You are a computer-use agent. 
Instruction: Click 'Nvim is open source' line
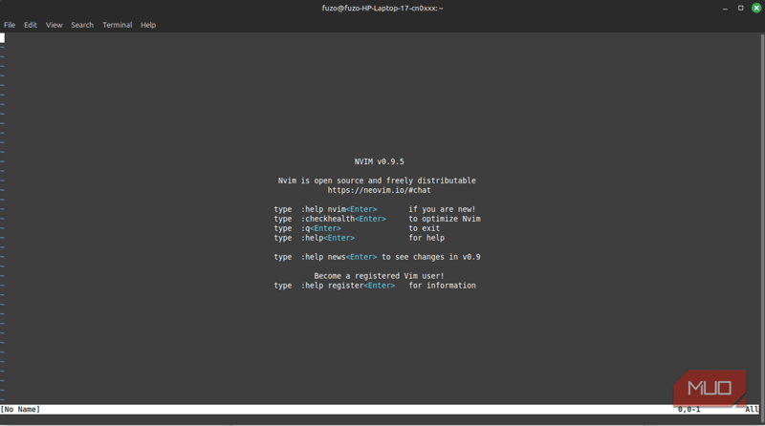tap(377, 181)
